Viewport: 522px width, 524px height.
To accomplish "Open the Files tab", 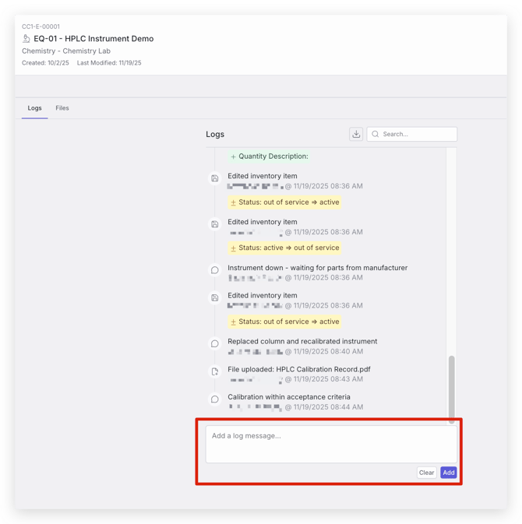I will (x=62, y=108).
